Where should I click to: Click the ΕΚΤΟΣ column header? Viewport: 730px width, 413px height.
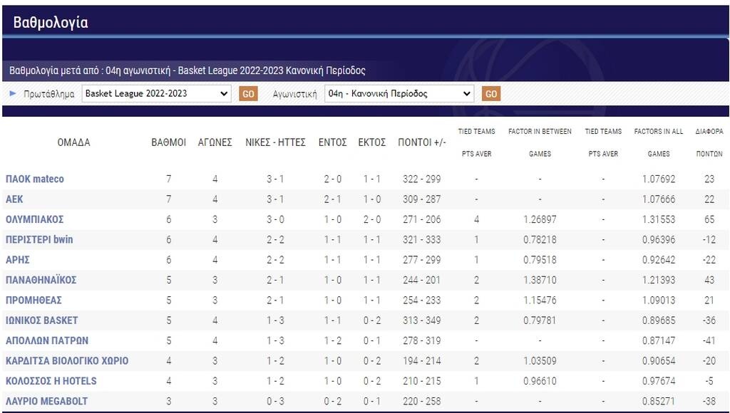tap(372, 142)
